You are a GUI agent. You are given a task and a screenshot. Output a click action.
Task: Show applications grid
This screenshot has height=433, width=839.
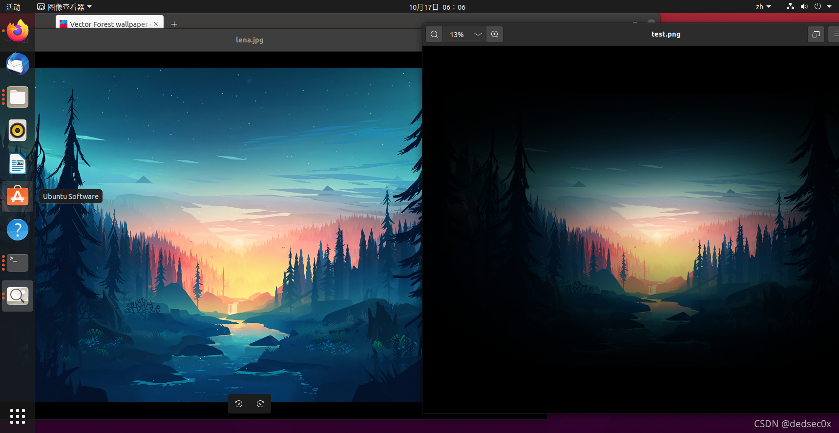(18, 416)
